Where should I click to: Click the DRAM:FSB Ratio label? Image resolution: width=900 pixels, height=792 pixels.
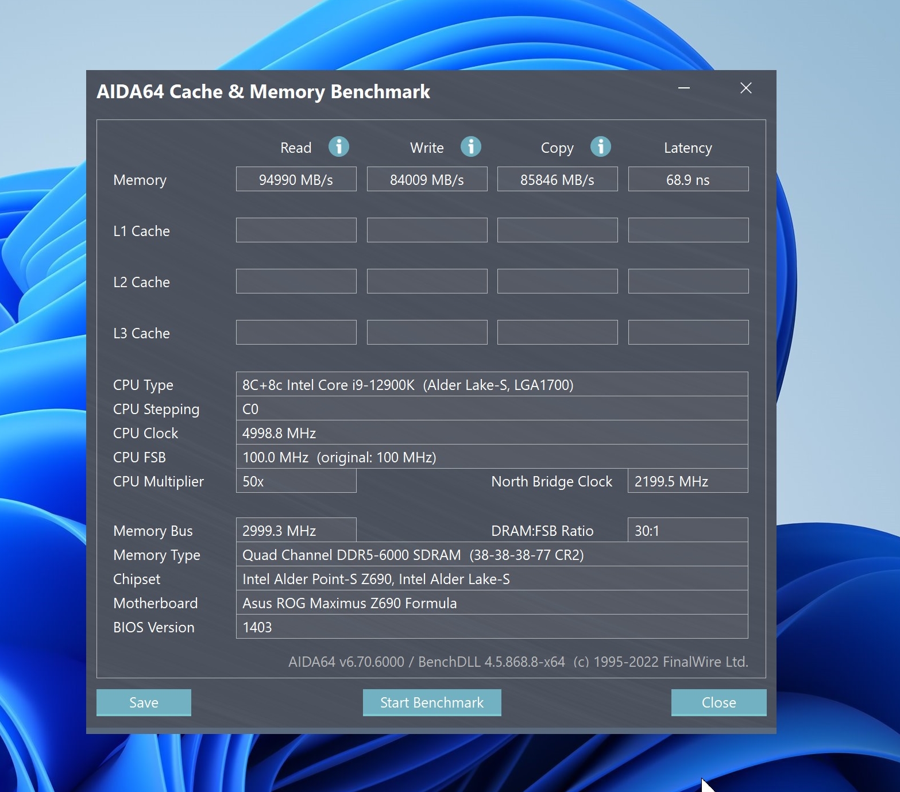(x=542, y=531)
